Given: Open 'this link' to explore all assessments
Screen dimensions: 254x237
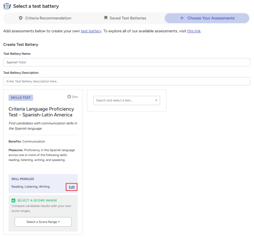Looking at the screenshot, I should (x=194, y=31).
